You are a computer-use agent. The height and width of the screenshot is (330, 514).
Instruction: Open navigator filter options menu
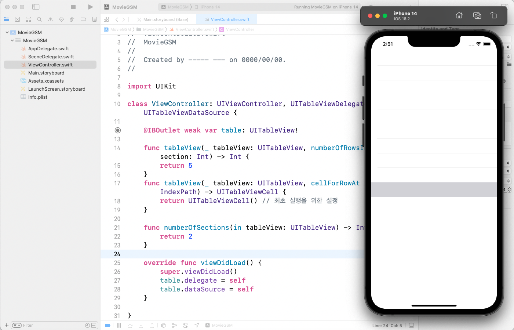pyautogui.click(x=17, y=325)
